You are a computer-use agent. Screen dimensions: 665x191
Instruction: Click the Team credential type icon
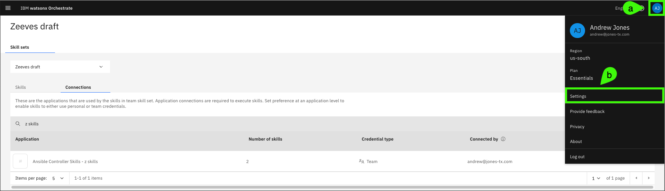pos(362,161)
